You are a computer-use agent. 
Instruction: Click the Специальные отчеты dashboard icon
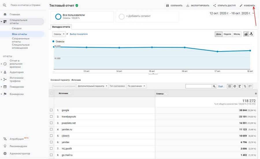5,22
